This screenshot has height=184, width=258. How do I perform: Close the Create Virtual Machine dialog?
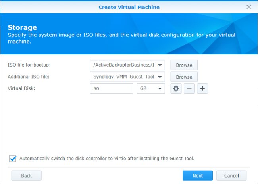248,7
